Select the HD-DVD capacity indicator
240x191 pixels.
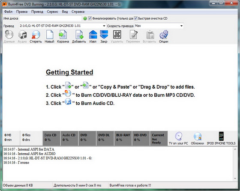coord(141,138)
